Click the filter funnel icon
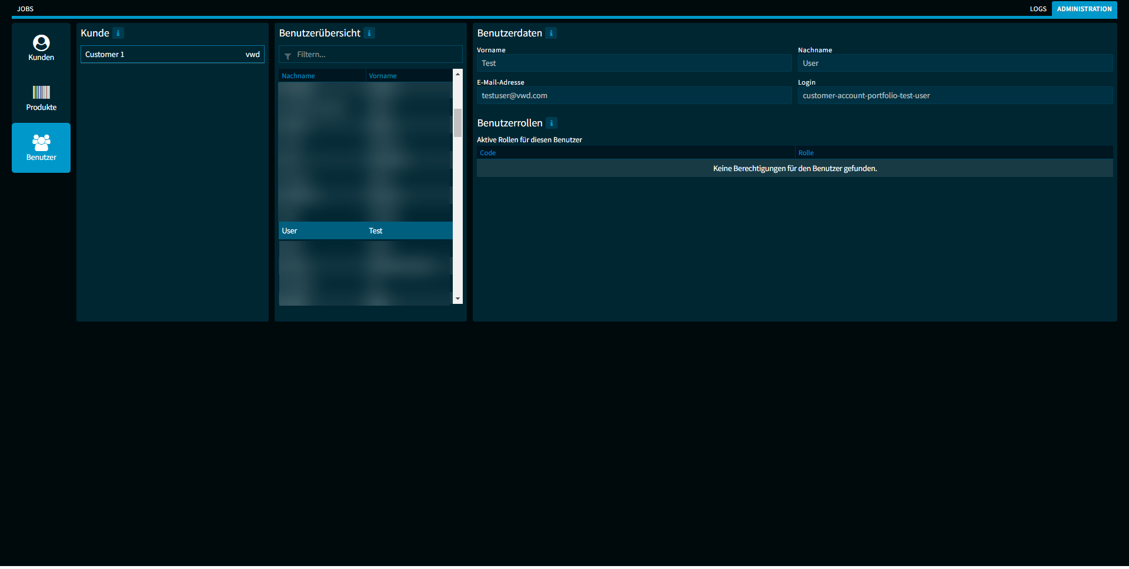Screen dimensions: 1129x569 coord(288,56)
